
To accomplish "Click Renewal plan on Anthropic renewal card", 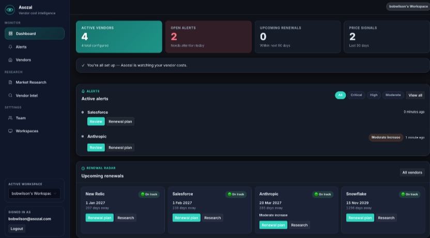I will click(273, 225).
